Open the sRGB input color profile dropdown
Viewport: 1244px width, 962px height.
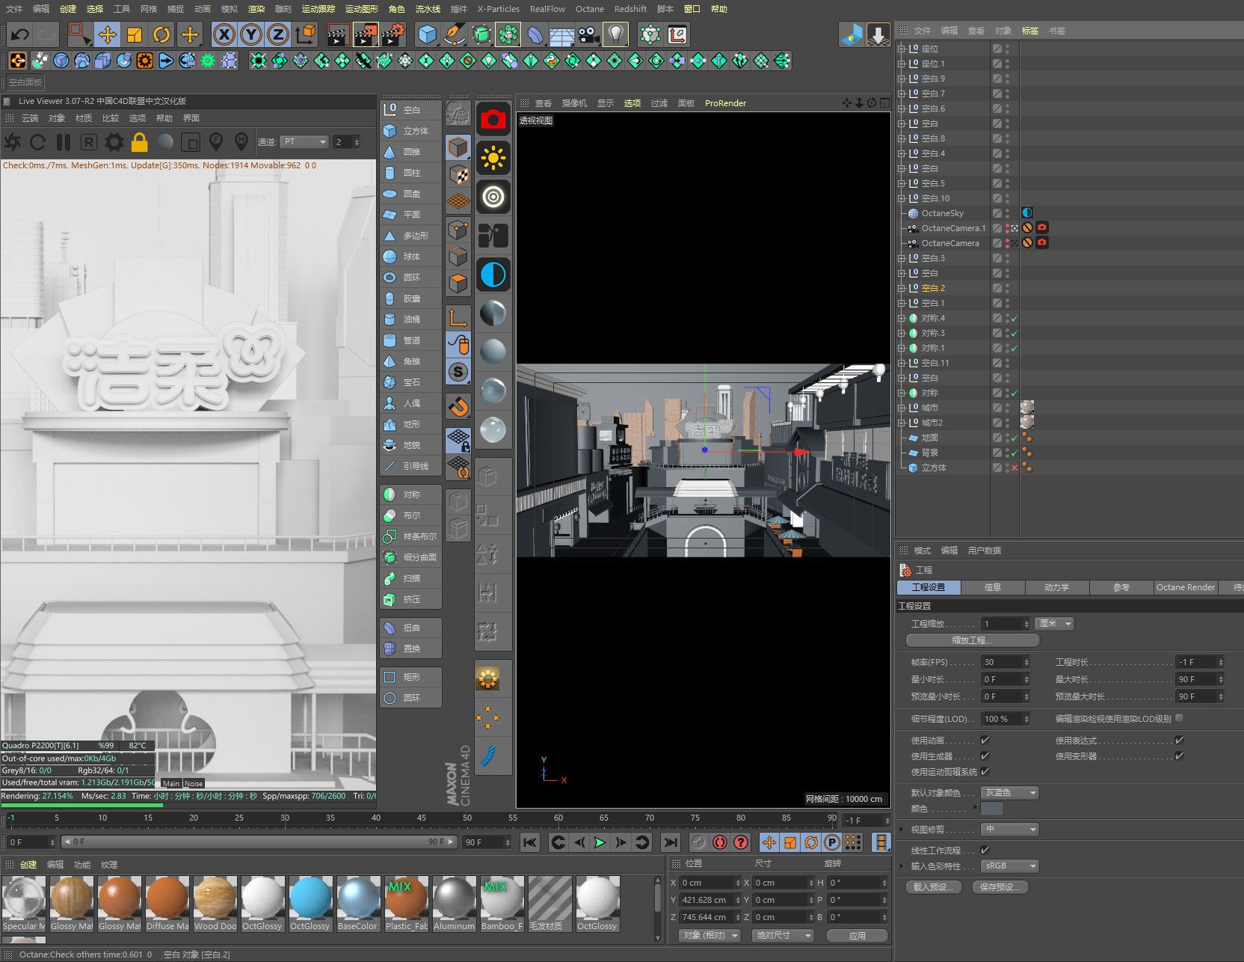[x=1010, y=866]
